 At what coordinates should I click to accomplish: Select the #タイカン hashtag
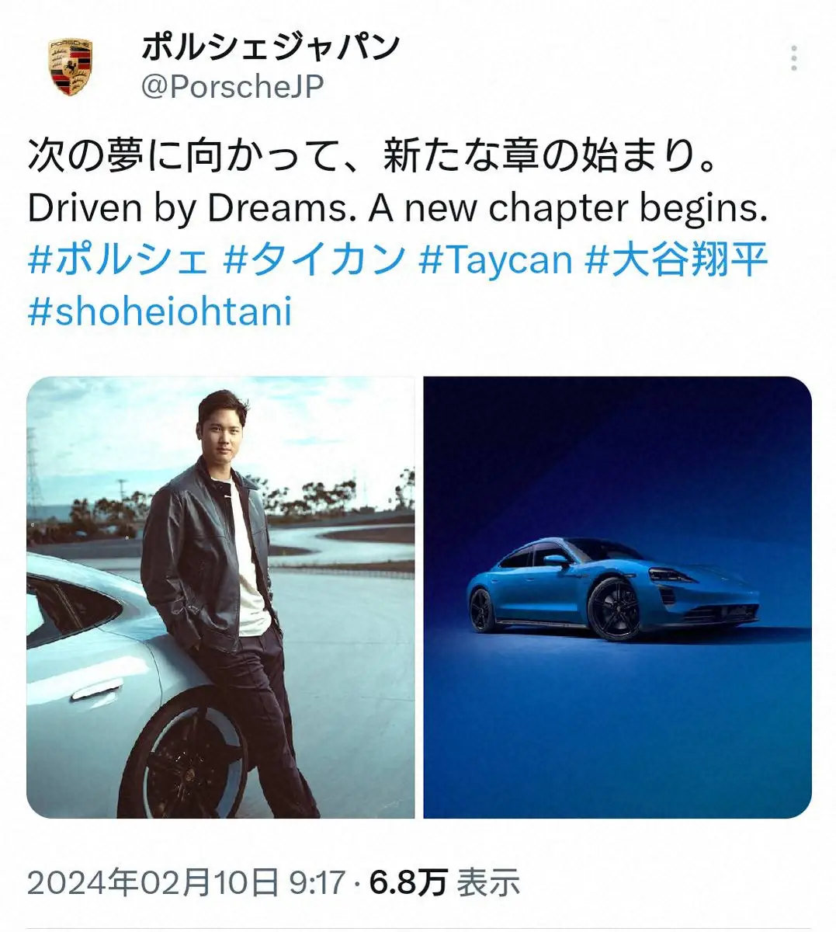tap(314, 259)
